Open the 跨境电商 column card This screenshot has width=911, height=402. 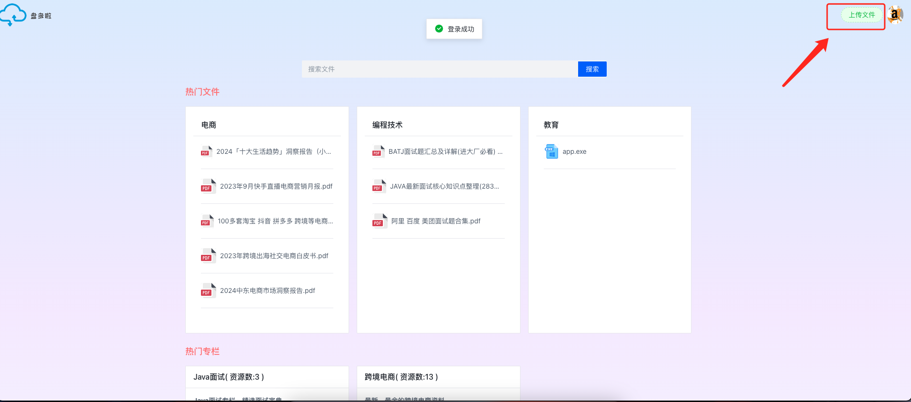[439, 383]
